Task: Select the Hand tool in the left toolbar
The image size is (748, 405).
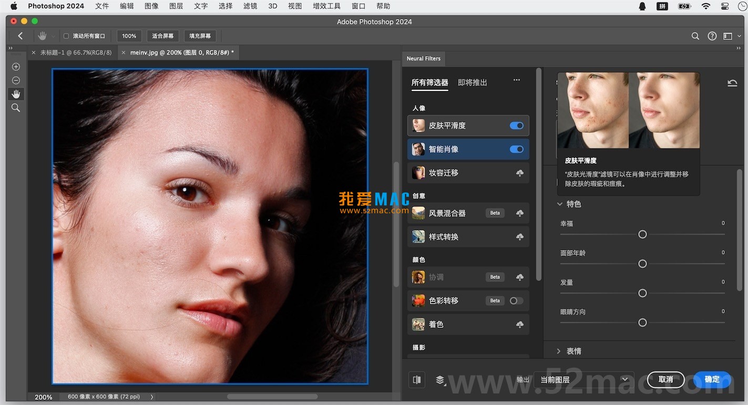Action: 16,94
